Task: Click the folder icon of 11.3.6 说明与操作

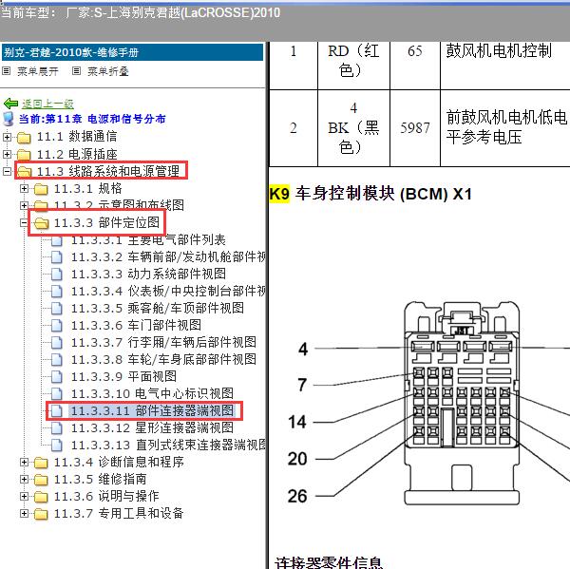Action: pyautogui.click(x=41, y=497)
